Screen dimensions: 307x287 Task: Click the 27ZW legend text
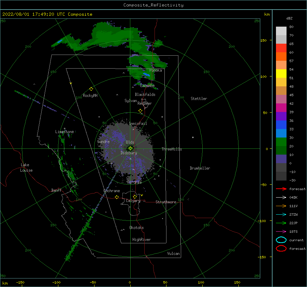click(x=293, y=215)
